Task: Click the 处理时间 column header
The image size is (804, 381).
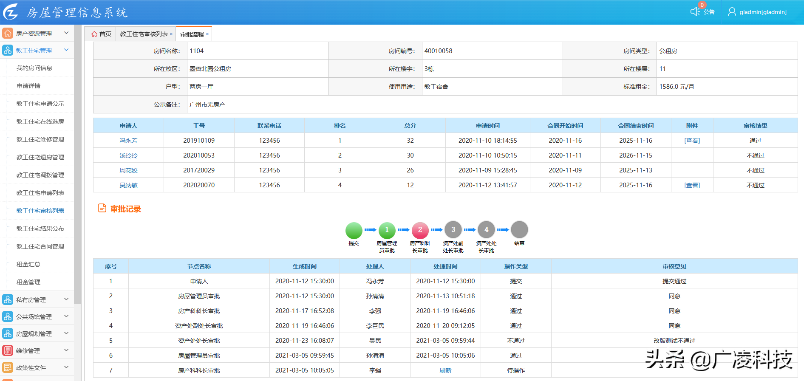Action: coord(445,266)
